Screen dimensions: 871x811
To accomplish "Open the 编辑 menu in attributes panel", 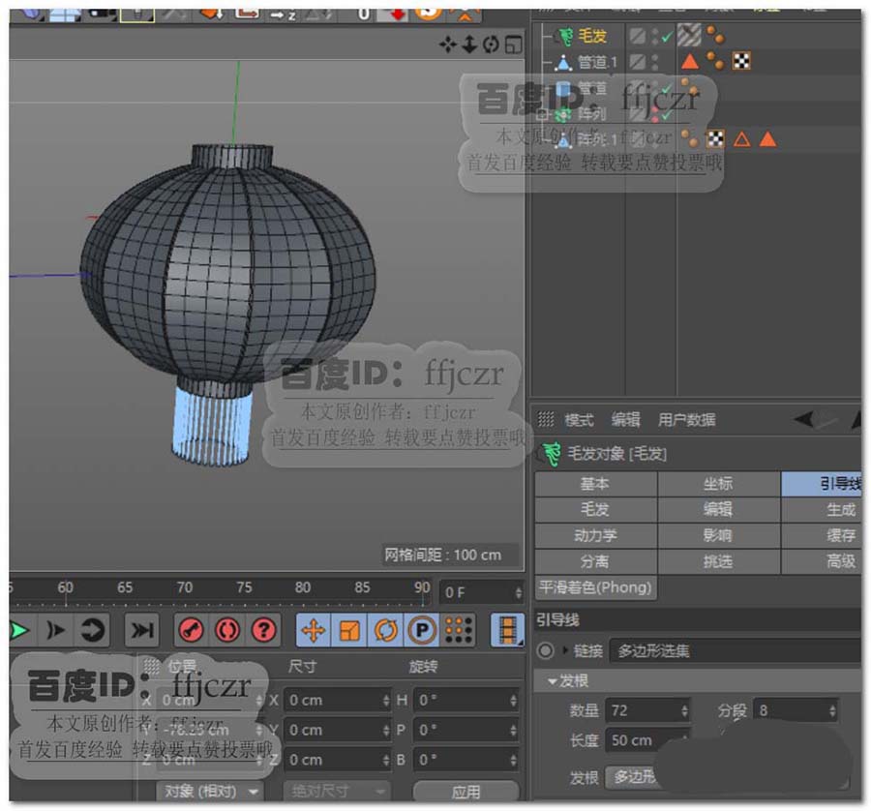I will click(x=625, y=420).
